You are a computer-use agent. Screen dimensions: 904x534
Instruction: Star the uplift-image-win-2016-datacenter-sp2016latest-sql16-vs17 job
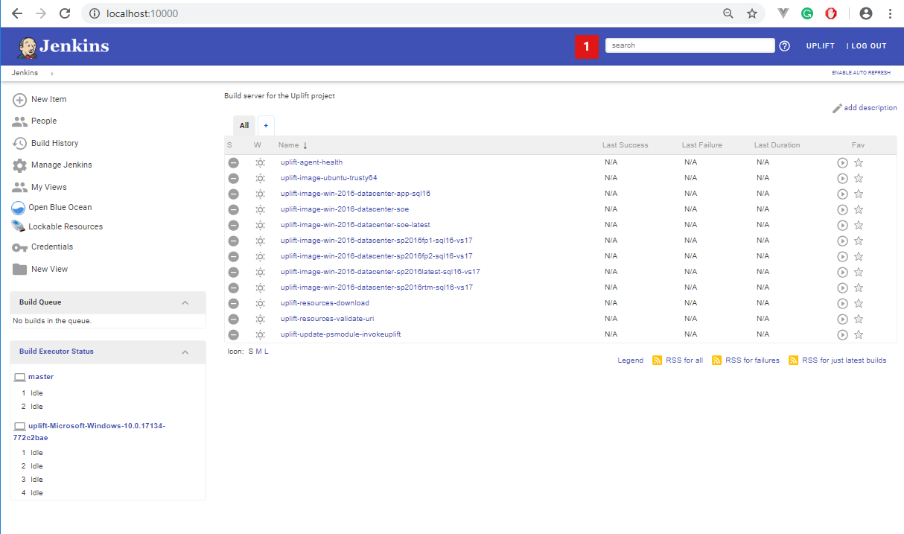[x=859, y=272]
